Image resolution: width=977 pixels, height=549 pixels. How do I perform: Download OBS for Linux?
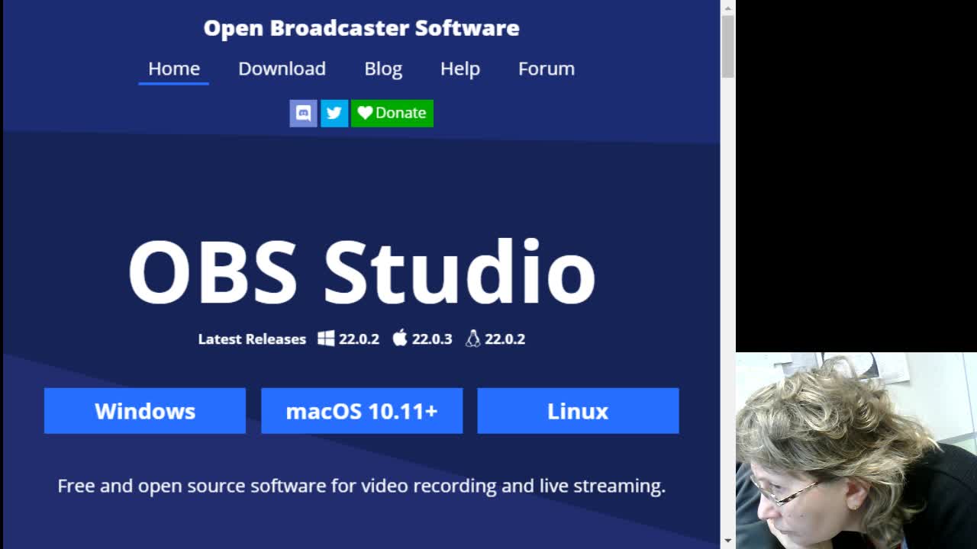(x=578, y=411)
